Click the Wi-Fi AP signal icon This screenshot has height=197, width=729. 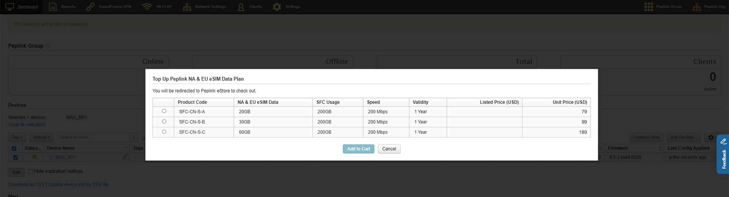tap(147, 7)
